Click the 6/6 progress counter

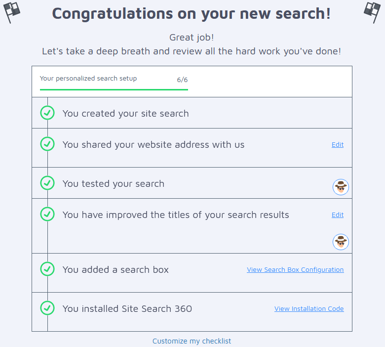coord(182,80)
